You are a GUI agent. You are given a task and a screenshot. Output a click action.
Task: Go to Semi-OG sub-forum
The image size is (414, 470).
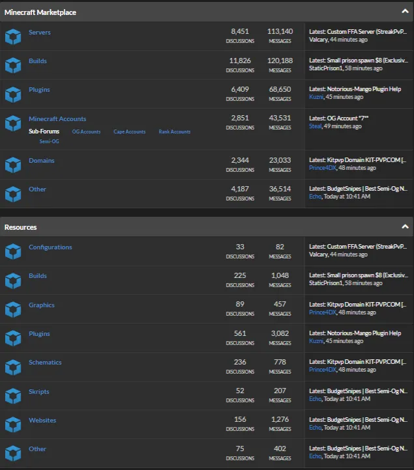pos(50,141)
